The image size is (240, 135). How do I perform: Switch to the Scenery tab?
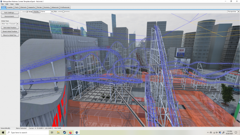click(x=47, y=7)
